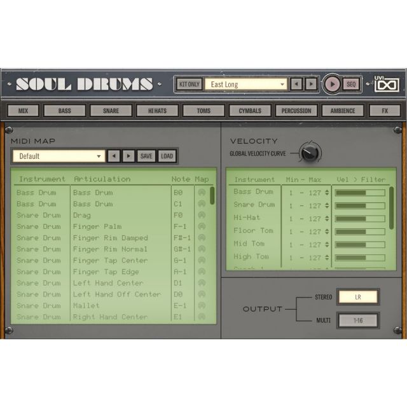Click MIDI learn icon for Finger Tap Edge

point(202,272)
